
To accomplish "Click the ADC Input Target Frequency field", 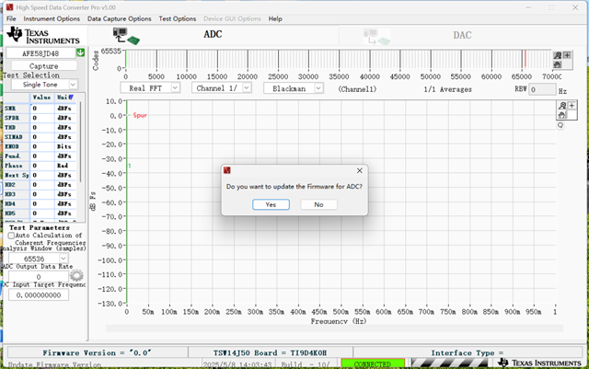I will [x=39, y=295].
